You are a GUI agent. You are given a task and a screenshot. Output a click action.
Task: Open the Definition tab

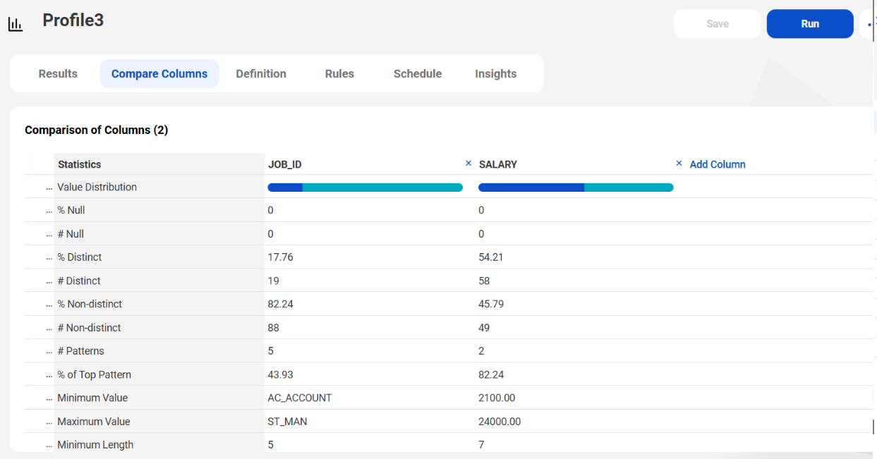coord(261,73)
